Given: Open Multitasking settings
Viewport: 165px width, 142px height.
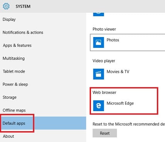Looking at the screenshot, I should point(43,58).
